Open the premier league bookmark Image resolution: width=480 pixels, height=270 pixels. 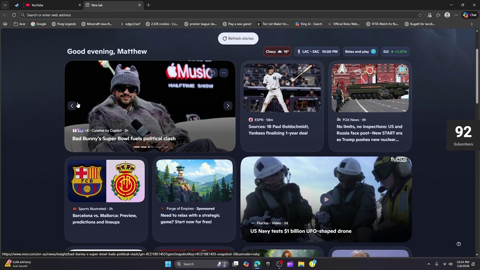tap(201, 24)
